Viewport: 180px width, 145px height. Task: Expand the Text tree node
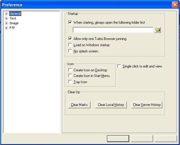point(6,18)
